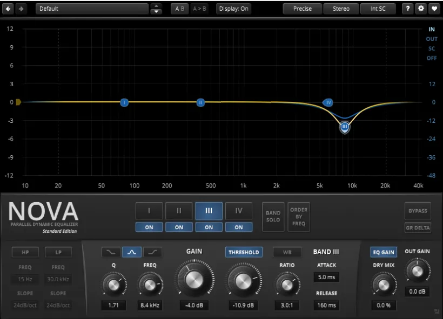Select the low shelf filter shape
The width and height of the screenshot is (443, 319).
(x=111, y=252)
